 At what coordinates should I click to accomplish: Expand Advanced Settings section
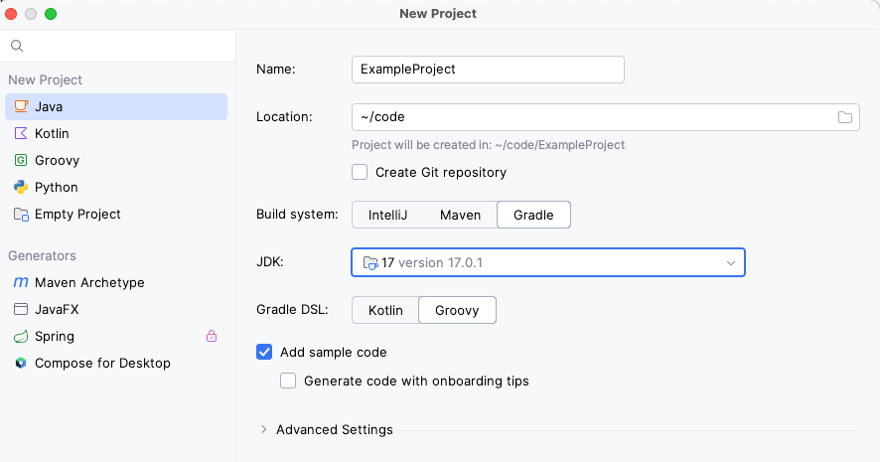click(x=264, y=429)
